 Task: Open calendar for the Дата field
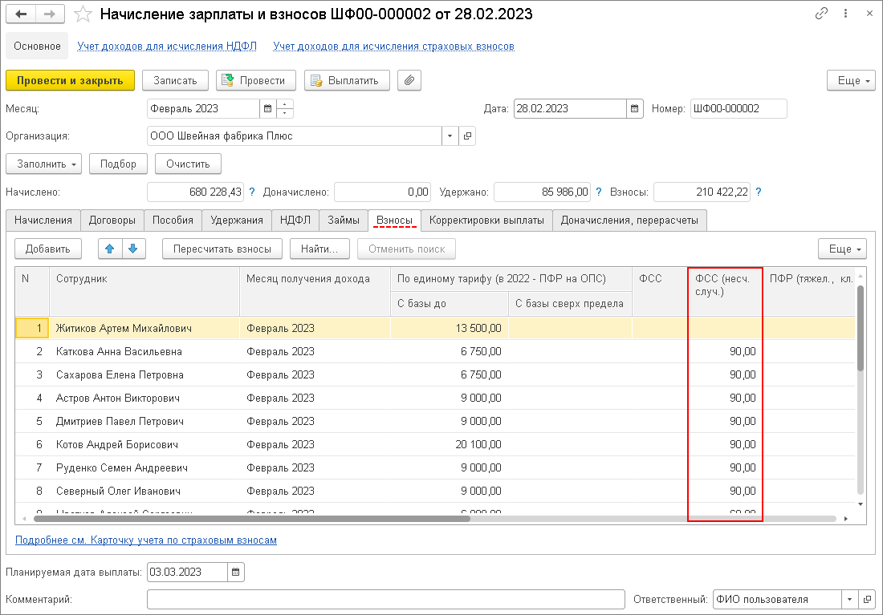click(x=635, y=108)
